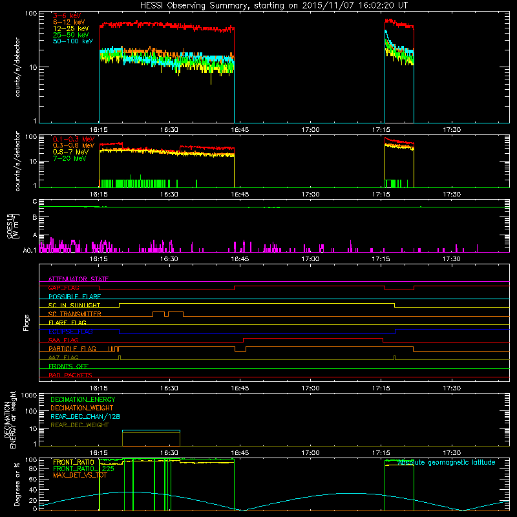The image size is (517, 517).
Task: Click 1000 tick label on decimation axis
Action: (29, 395)
